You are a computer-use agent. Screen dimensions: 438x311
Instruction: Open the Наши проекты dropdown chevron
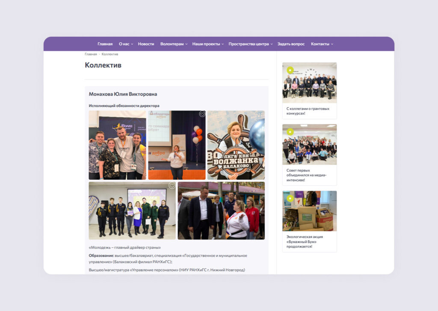coord(223,44)
